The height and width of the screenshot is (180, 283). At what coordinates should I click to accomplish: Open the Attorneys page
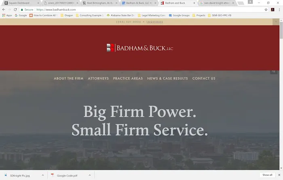(98, 78)
